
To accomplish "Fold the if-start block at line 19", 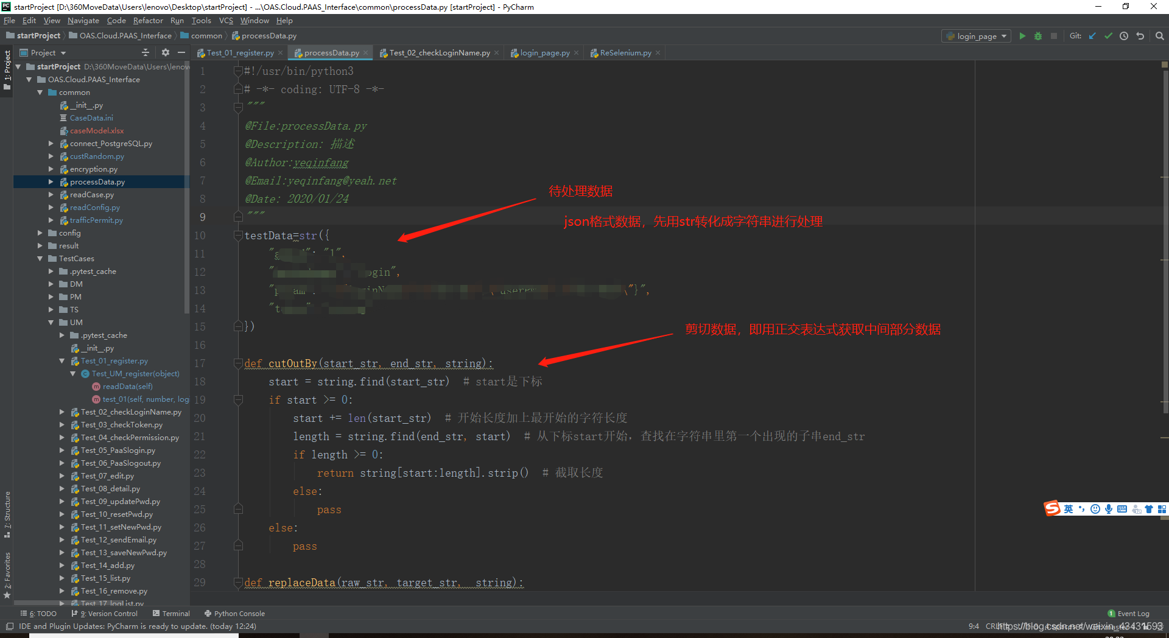I will click(239, 400).
